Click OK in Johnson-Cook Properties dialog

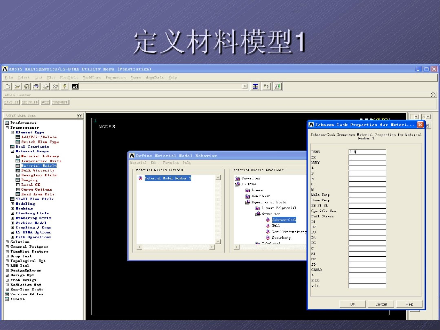[x=353, y=304]
